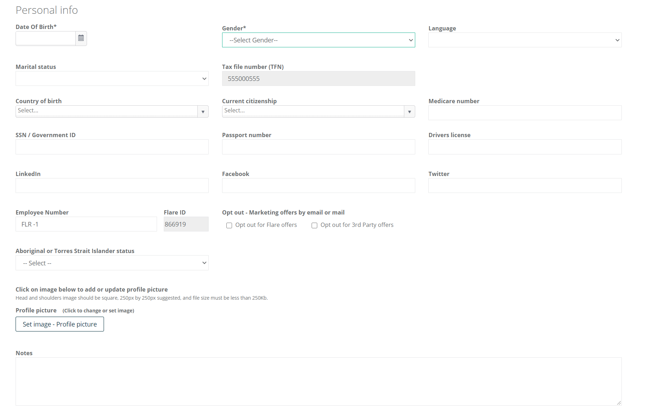Grab the Notes textarea resize handle
The height and width of the screenshot is (411, 666).
(619, 403)
